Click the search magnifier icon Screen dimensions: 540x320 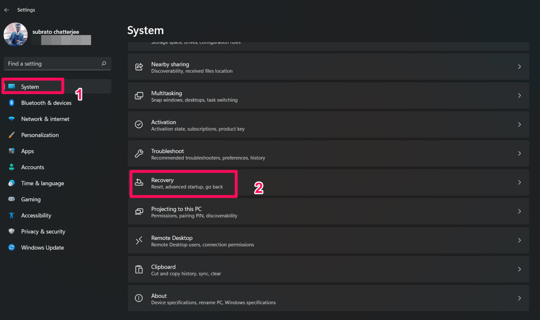104,64
